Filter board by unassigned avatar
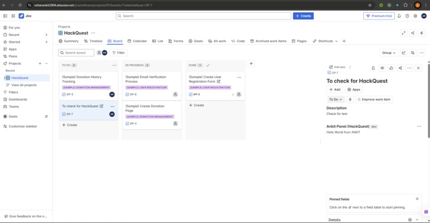 point(99,53)
